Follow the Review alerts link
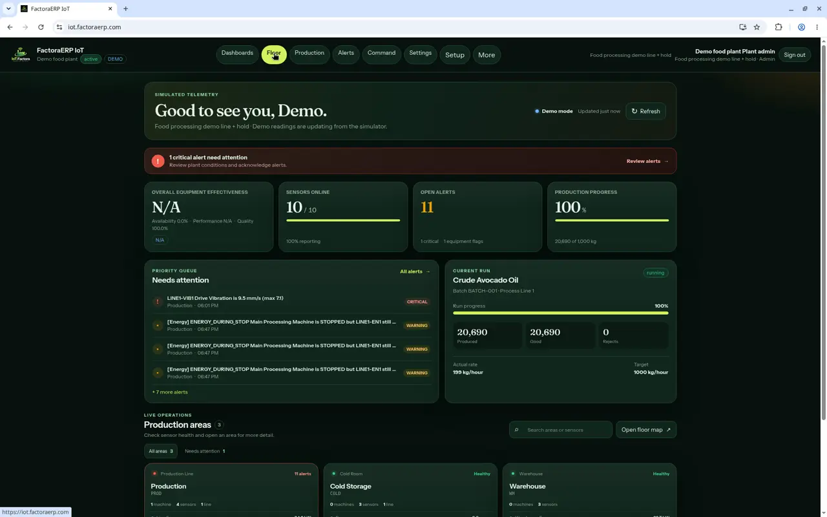Screen dimensions: 827x517 pos(647,161)
